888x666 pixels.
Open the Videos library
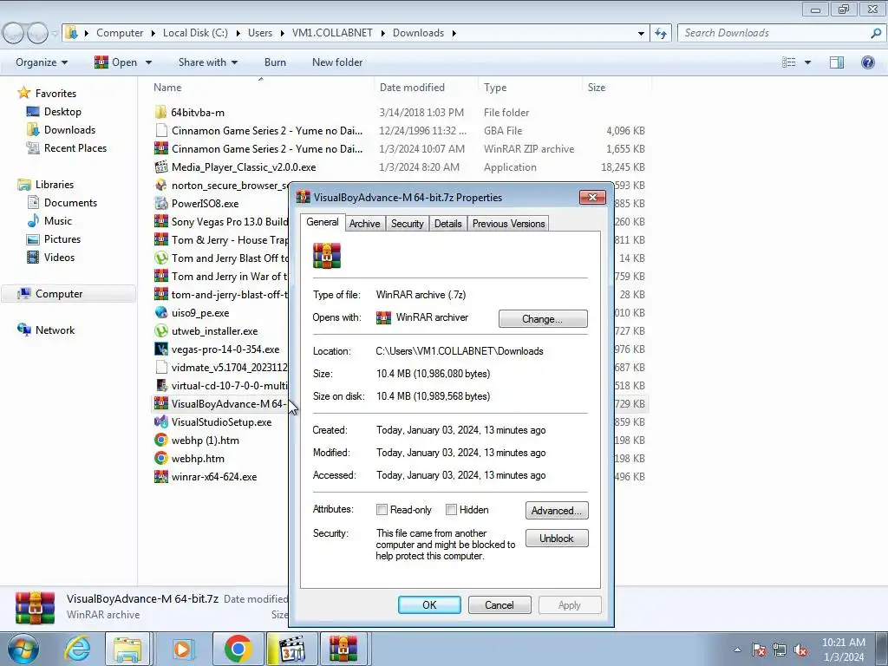point(59,257)
